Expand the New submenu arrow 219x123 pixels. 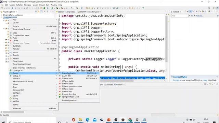point(57,20)
